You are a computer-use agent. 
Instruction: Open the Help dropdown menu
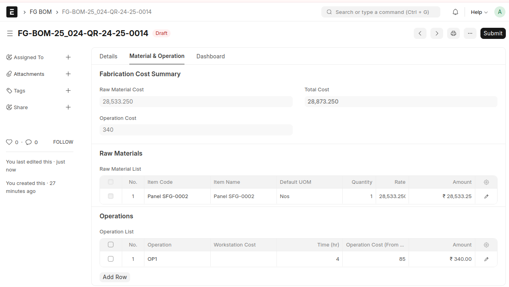479,12
